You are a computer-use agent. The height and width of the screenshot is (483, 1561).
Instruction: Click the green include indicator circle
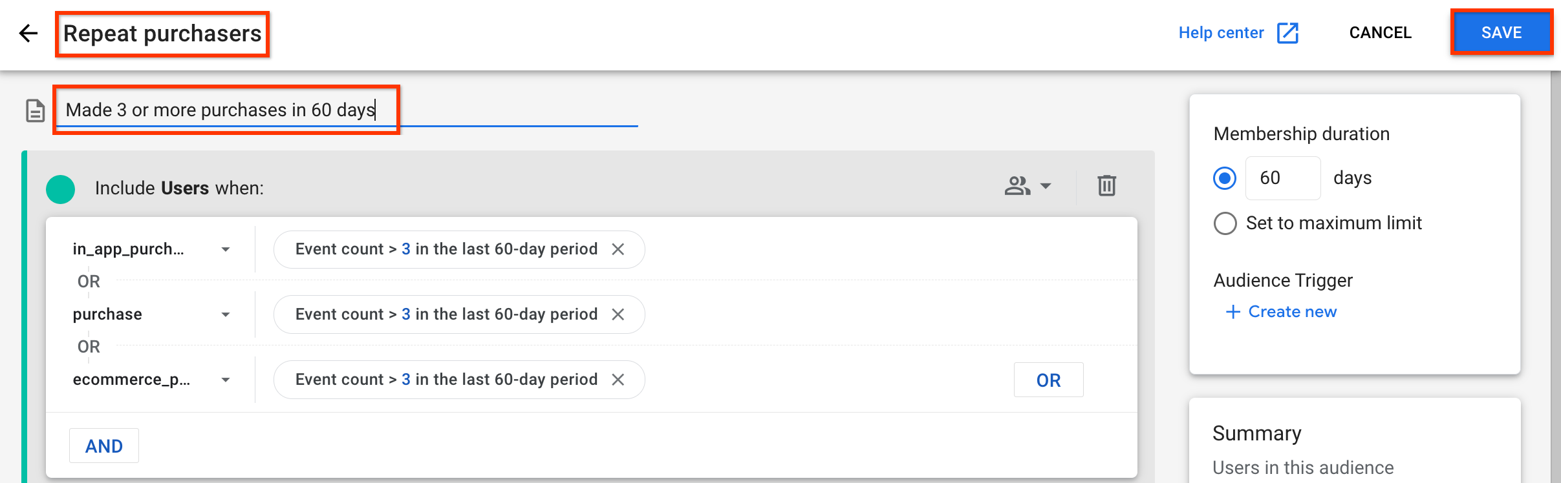[x=61, y=189]
